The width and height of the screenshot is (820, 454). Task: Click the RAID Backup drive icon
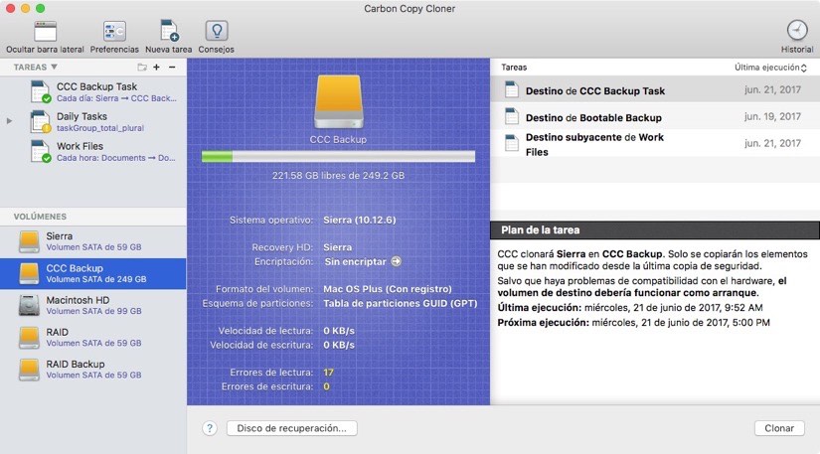coord(29,370)
